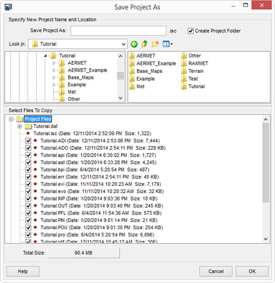Click the OK button
Viewport: 275px width, 283px height.
(x=252, y=271)
